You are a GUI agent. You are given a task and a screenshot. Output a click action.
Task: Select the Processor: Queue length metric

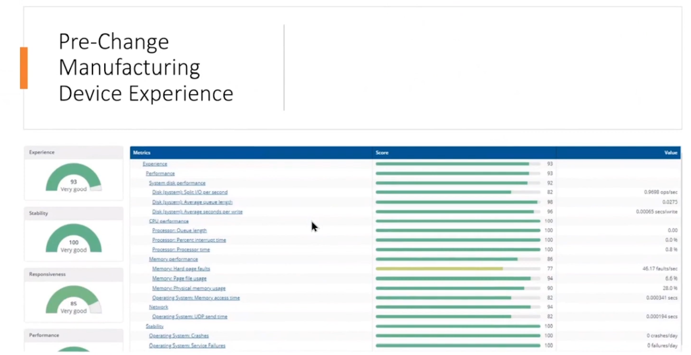coord(179,230)
